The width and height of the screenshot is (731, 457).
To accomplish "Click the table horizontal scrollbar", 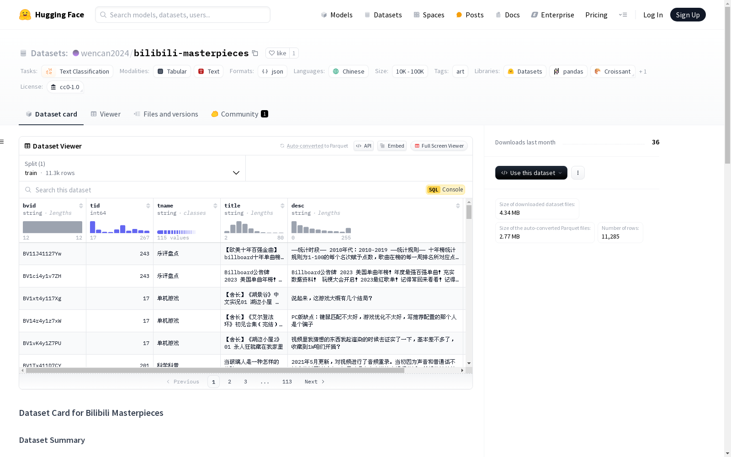I will pyautogui.click(x=215, y=370).
